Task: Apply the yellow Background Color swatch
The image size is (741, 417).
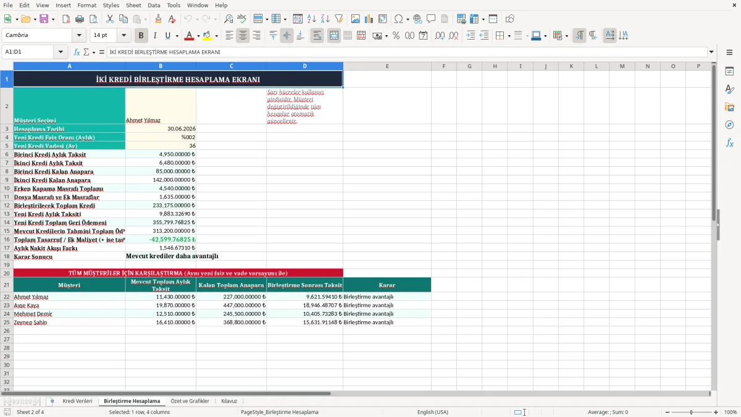Action: 207,36
